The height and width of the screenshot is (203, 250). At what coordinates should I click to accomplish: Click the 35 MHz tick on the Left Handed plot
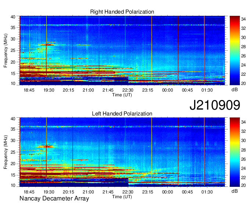pyautogui.click(x=13, y=129)
